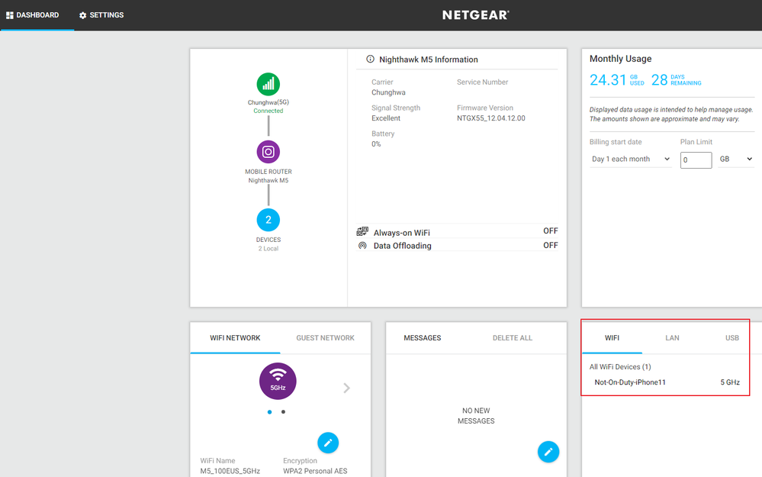Viewport: 762px width, 477px height.
Task: Click the Messages edit pencil button
Action: point(548,452)
